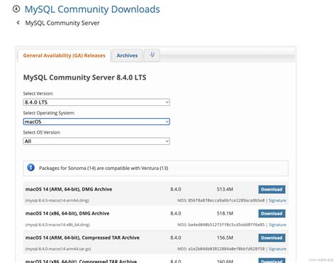Screen dimensions: 336x263
Task: Switch to the Archives tab
Action: coord(127,55)
